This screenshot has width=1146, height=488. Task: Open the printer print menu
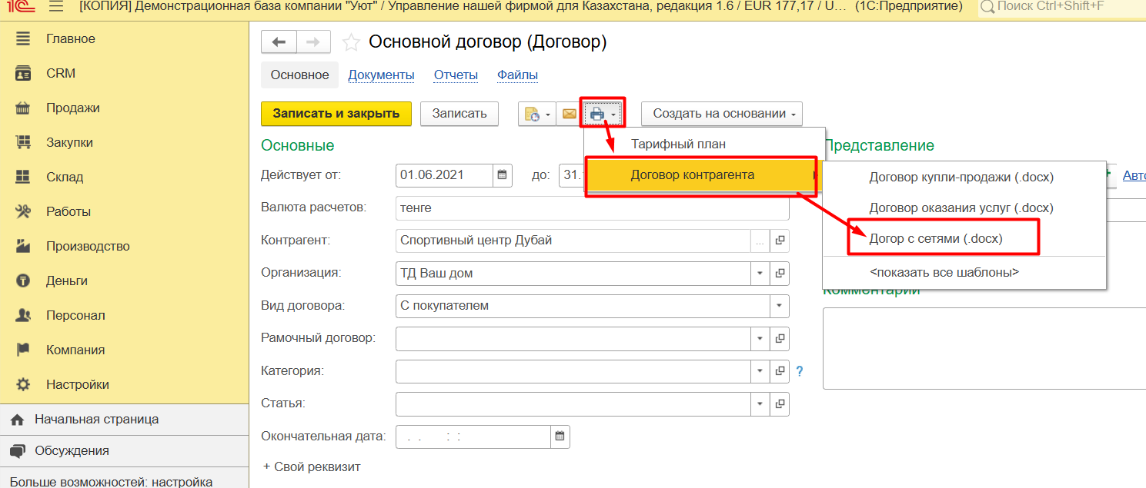tap(601, 114)
